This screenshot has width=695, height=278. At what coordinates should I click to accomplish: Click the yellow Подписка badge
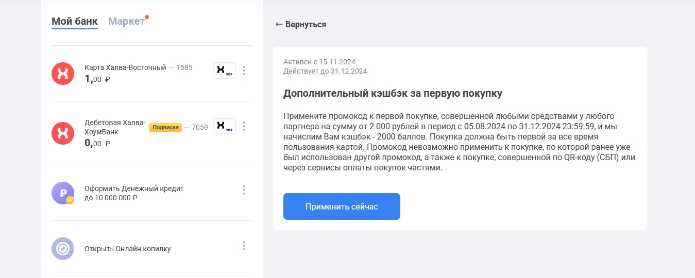click(x=165, y=127)
